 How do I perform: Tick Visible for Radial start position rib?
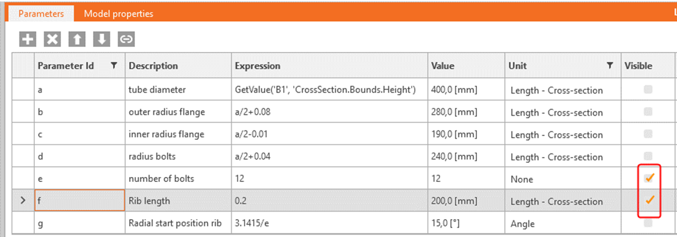tap(648, 223)
